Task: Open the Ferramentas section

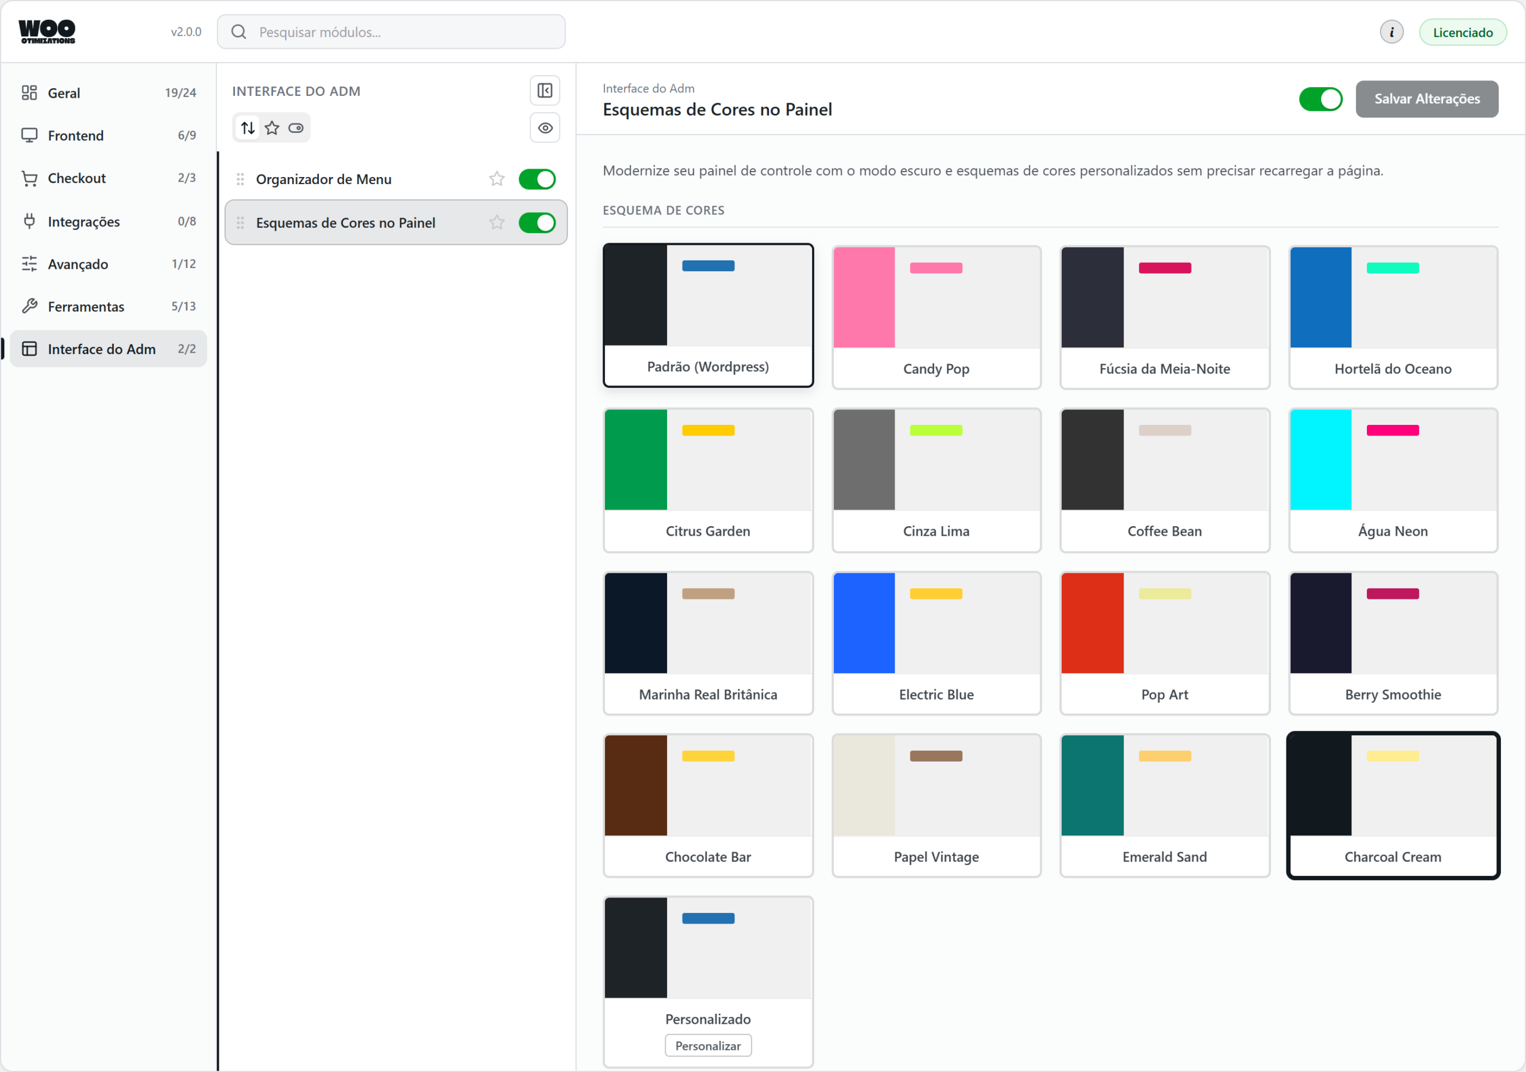Action: point(108,306)
